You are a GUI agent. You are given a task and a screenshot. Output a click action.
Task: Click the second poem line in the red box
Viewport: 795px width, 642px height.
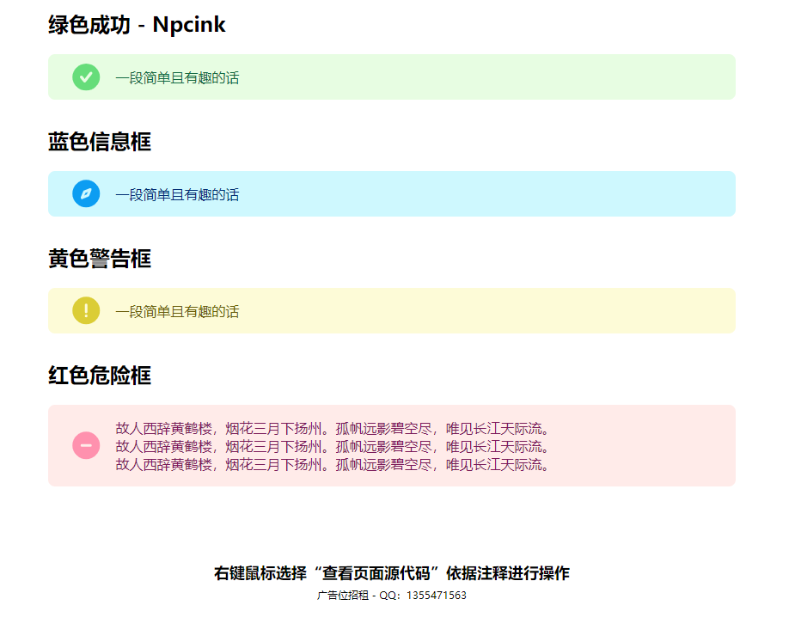pyautogui.click(x=333, y=446)
